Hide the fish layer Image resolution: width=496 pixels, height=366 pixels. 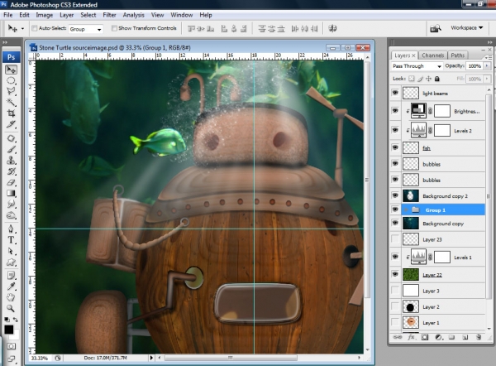(395, 147)
